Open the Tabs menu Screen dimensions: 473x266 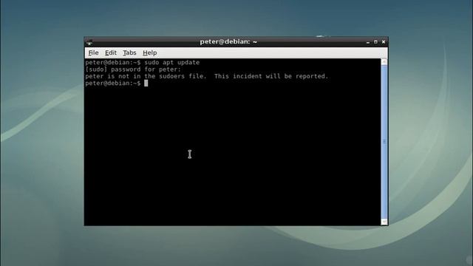[129, 52]
